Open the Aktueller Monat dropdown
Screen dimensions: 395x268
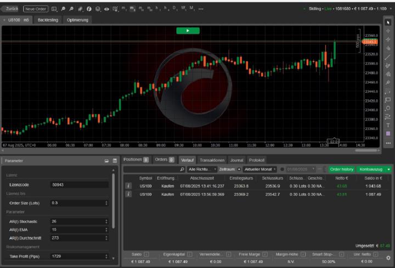(259, 169)
